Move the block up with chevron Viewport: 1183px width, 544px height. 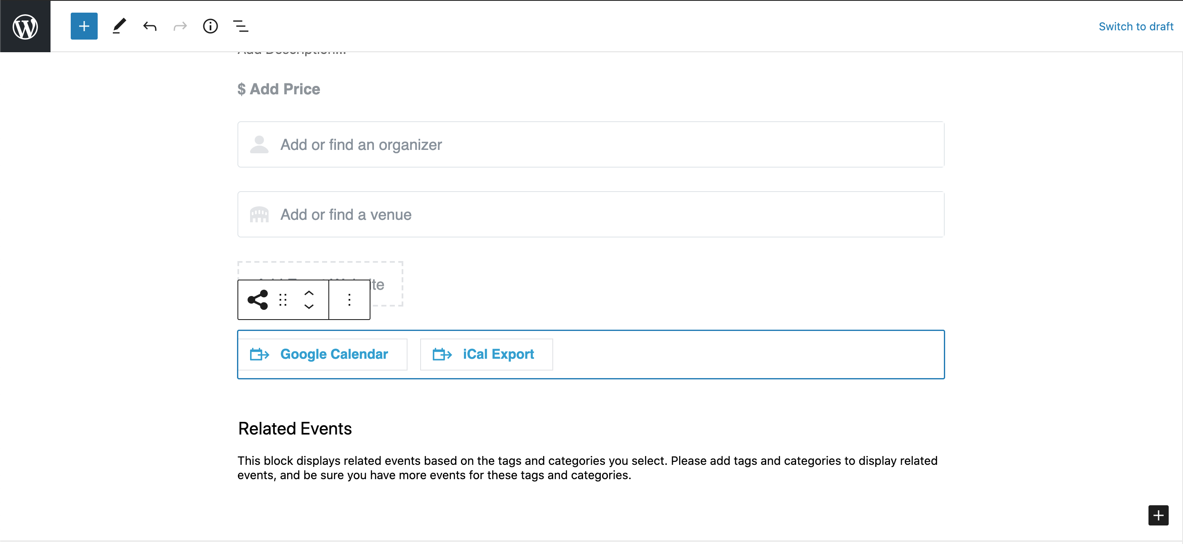tap(309, 293)
